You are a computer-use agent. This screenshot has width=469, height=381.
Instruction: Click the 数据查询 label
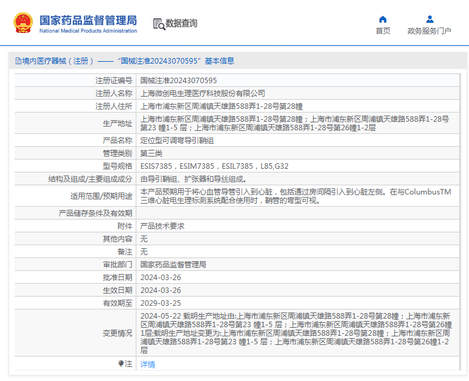[181, 23]
